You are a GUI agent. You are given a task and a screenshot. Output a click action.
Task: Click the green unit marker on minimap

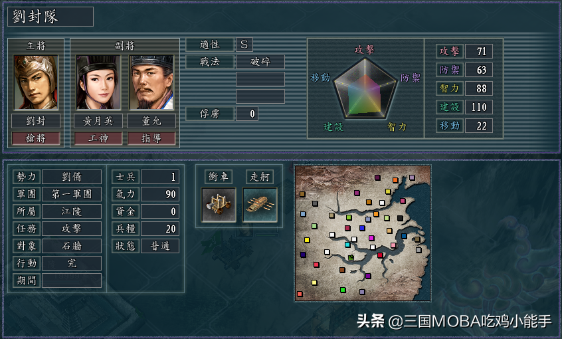[x=351, y=257]
